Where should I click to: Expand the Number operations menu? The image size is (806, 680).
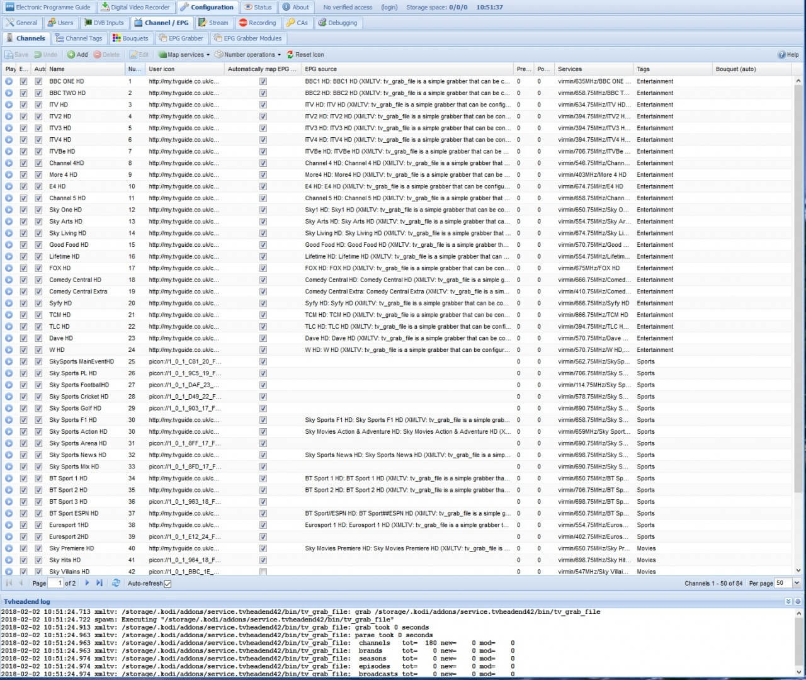(248, 55)
